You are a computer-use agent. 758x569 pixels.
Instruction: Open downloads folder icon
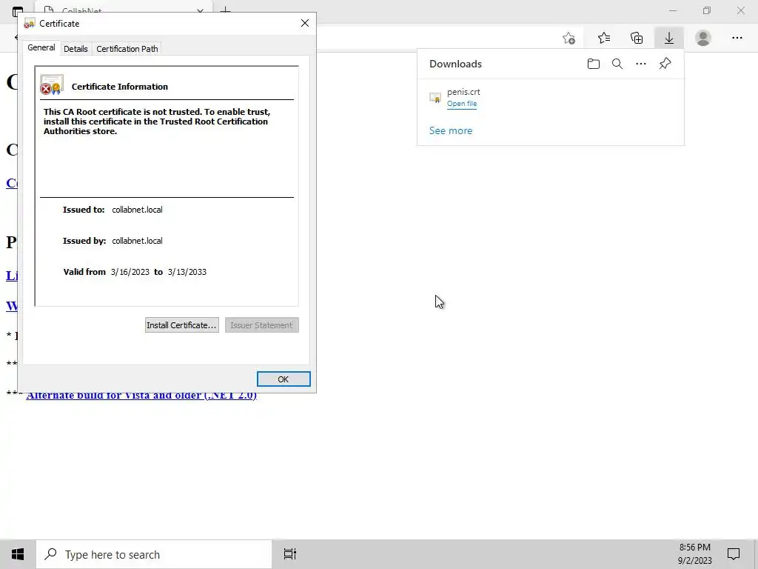(x=594, y=64)
